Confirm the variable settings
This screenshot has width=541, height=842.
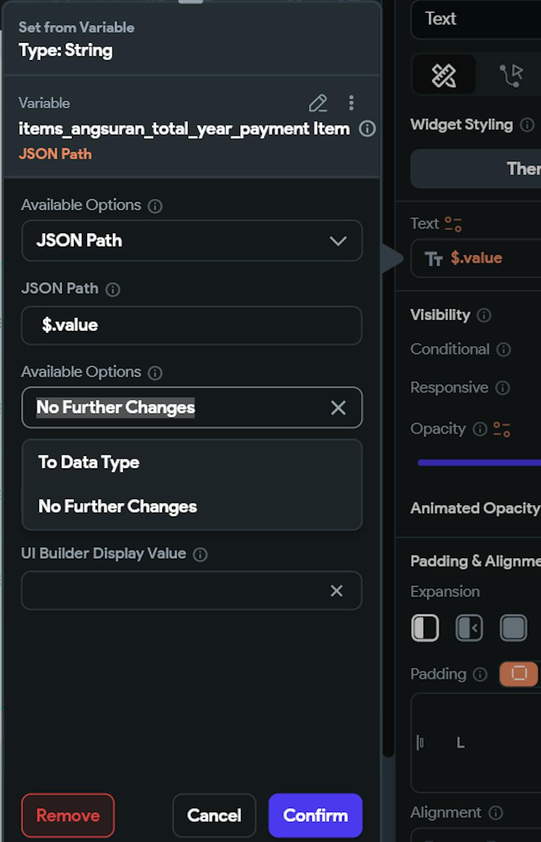(x=315, y=815)
